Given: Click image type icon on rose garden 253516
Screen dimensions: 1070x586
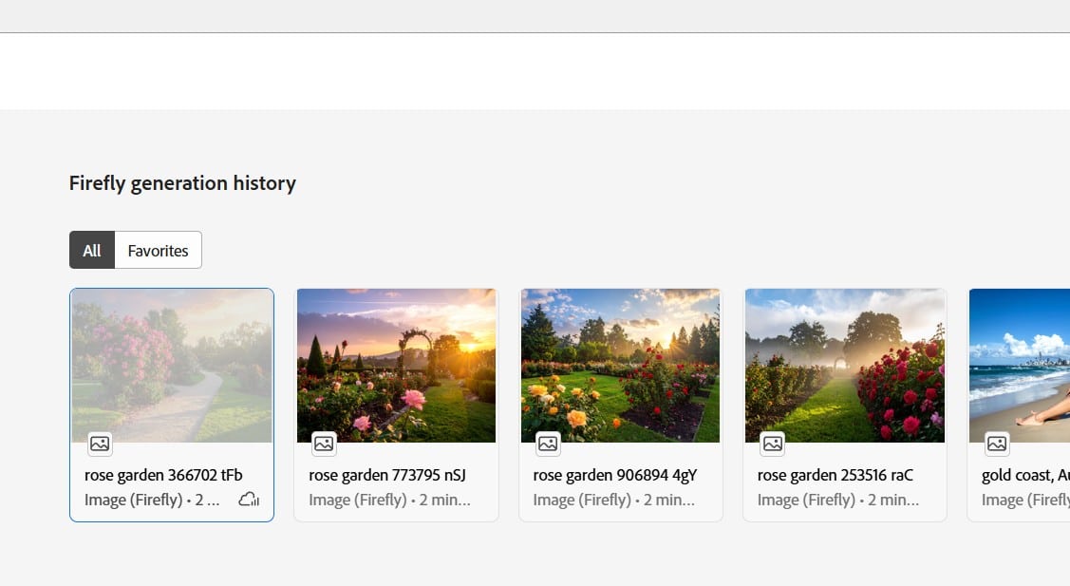Looking at the screenshot, I should point(772,444).
